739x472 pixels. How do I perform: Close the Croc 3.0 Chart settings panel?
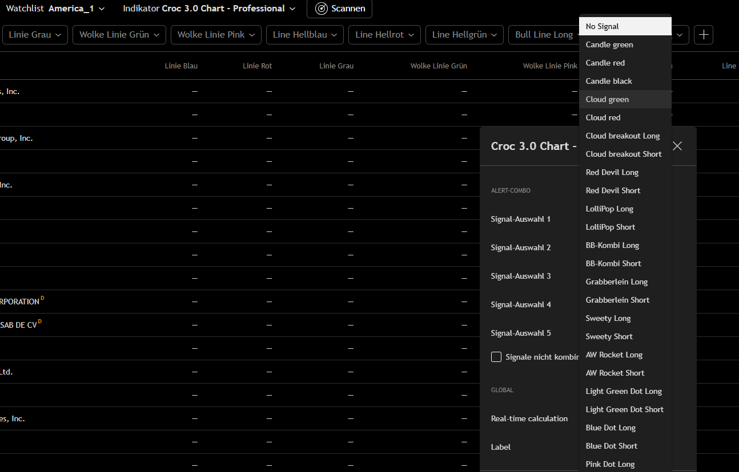click(677, 146)
